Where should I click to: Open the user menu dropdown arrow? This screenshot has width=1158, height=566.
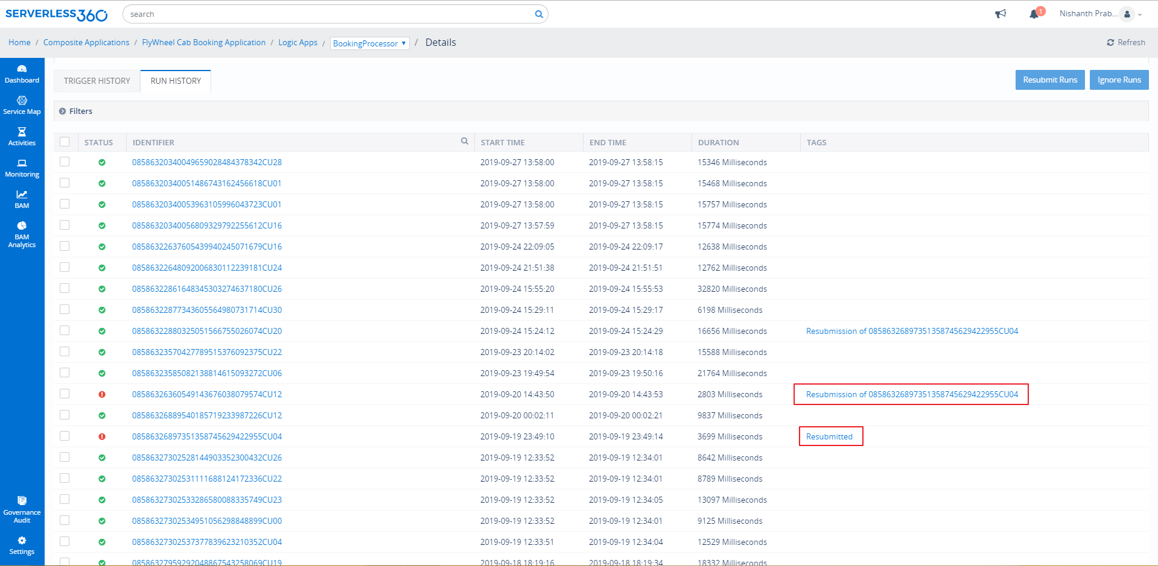1140,15
